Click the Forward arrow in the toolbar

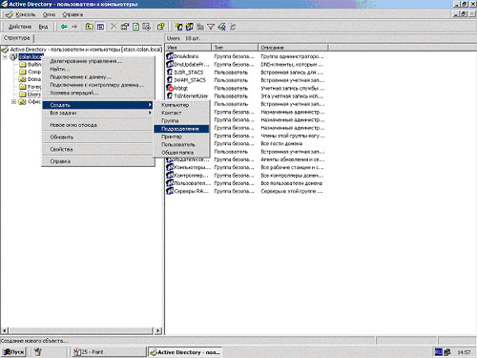[x=74, y=27]
